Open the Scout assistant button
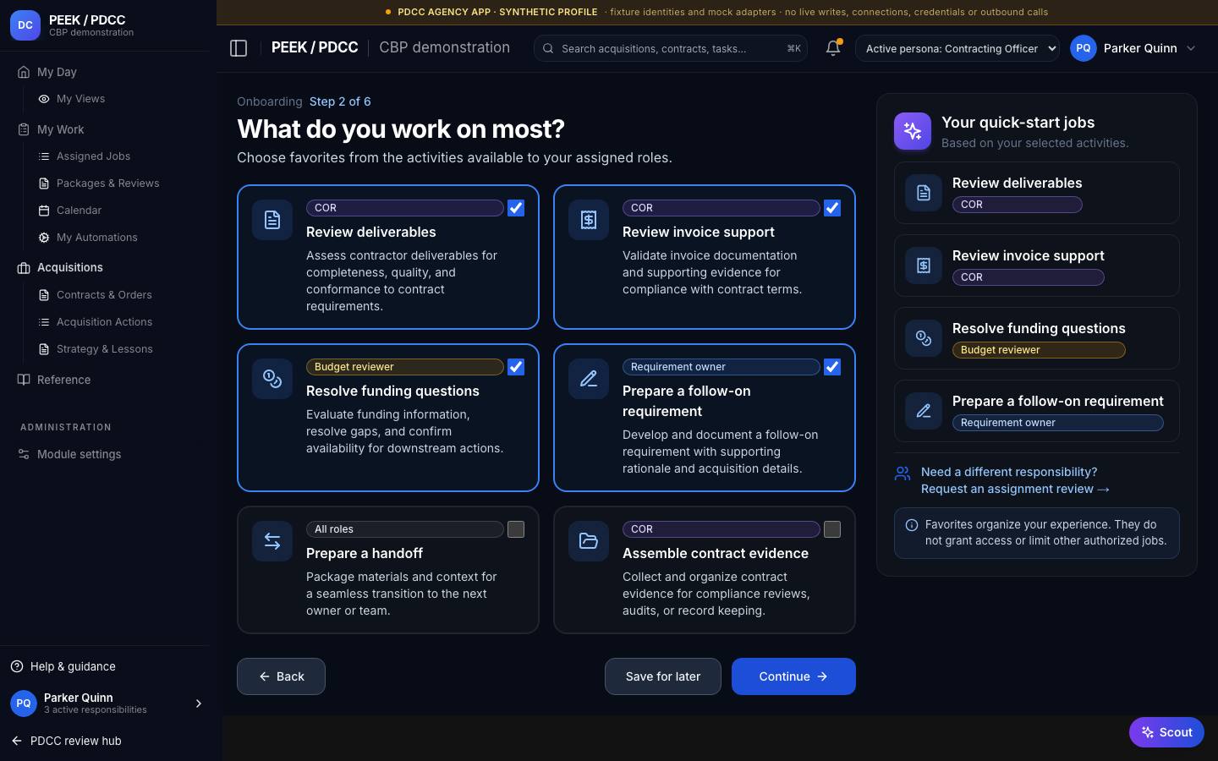This screenshot has width=1218, height=761. [x=1166, y=732]
